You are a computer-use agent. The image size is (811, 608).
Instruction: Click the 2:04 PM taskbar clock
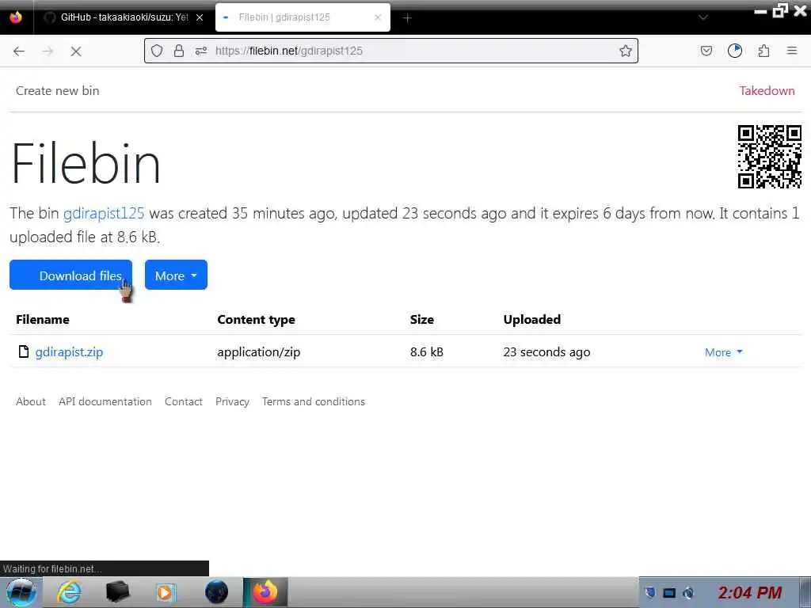pyautogui.click(x=749, y=592)
